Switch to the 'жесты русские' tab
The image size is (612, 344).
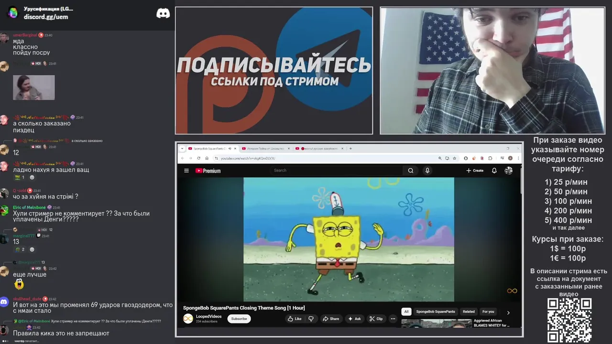318,149
